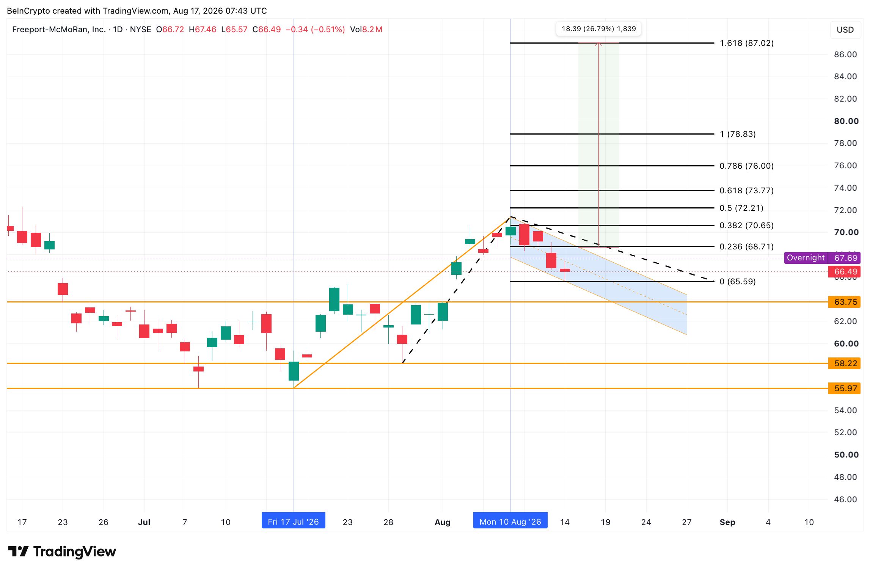The image size is (870, 572).
Task: Click the 50.00 price axis tick
Action: pos(846,454)
